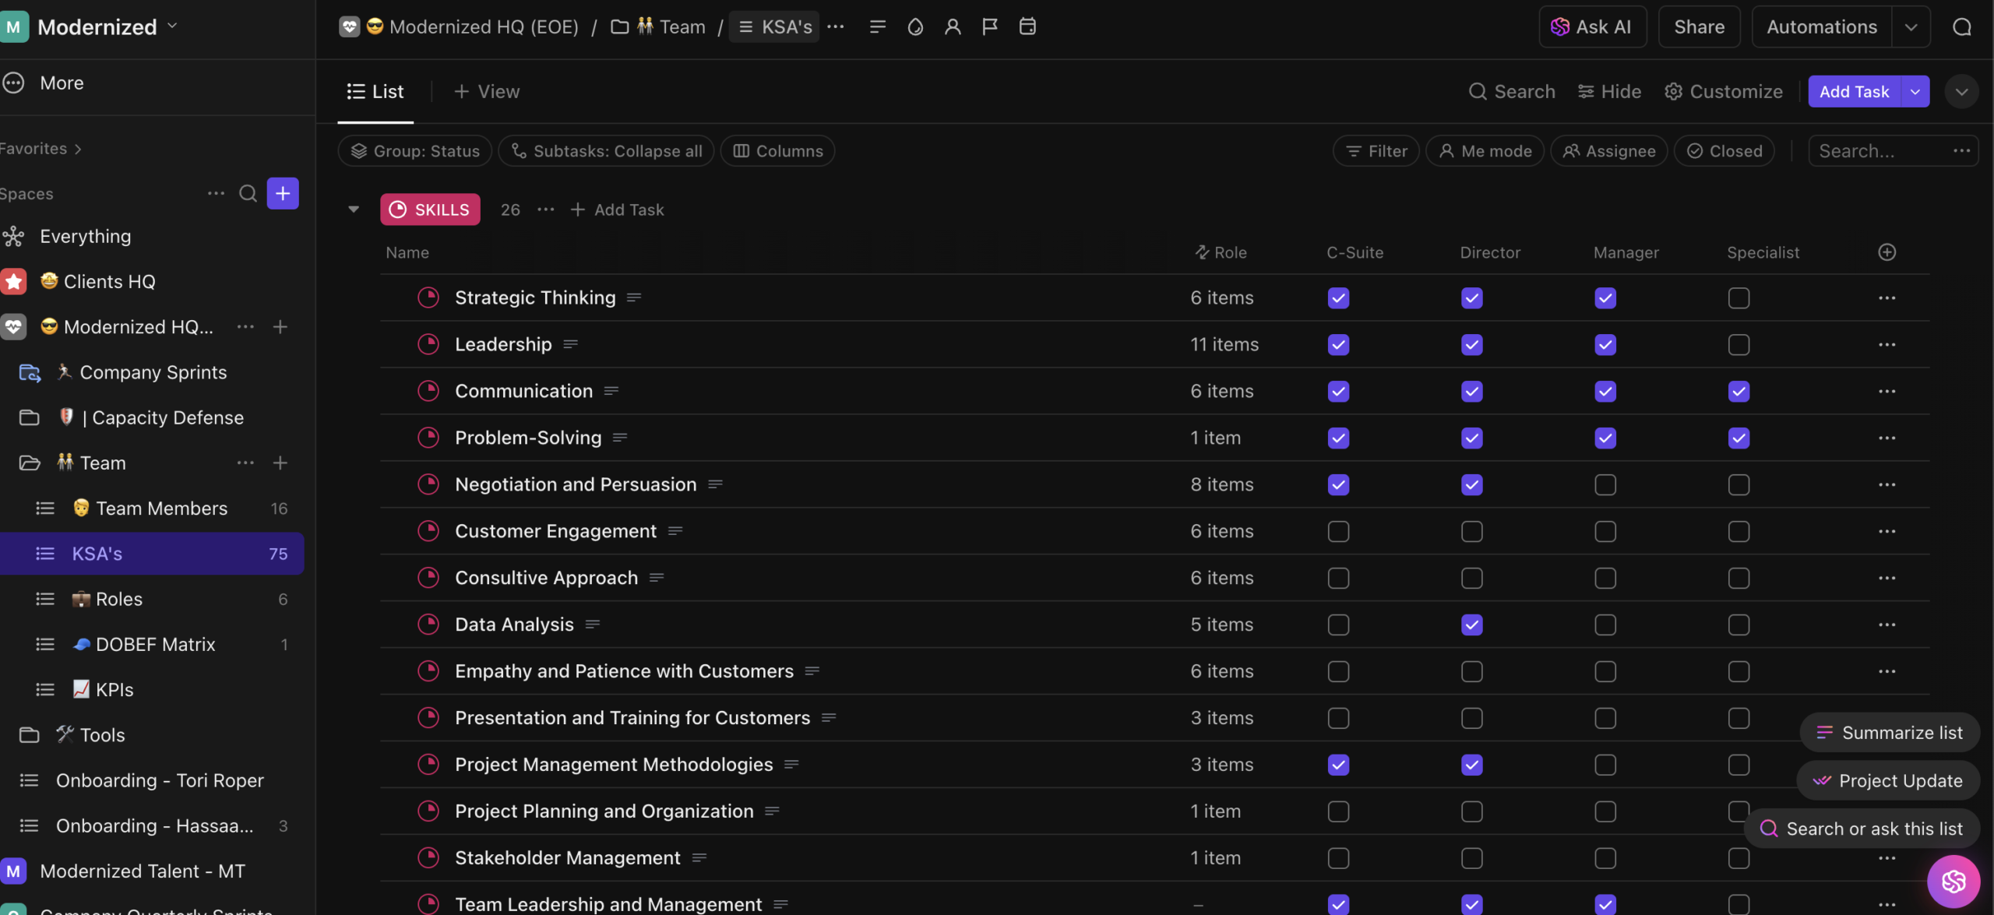Switch to the List view tab
The height and width of the screenshot is (915, 1994).
(375, 91)
